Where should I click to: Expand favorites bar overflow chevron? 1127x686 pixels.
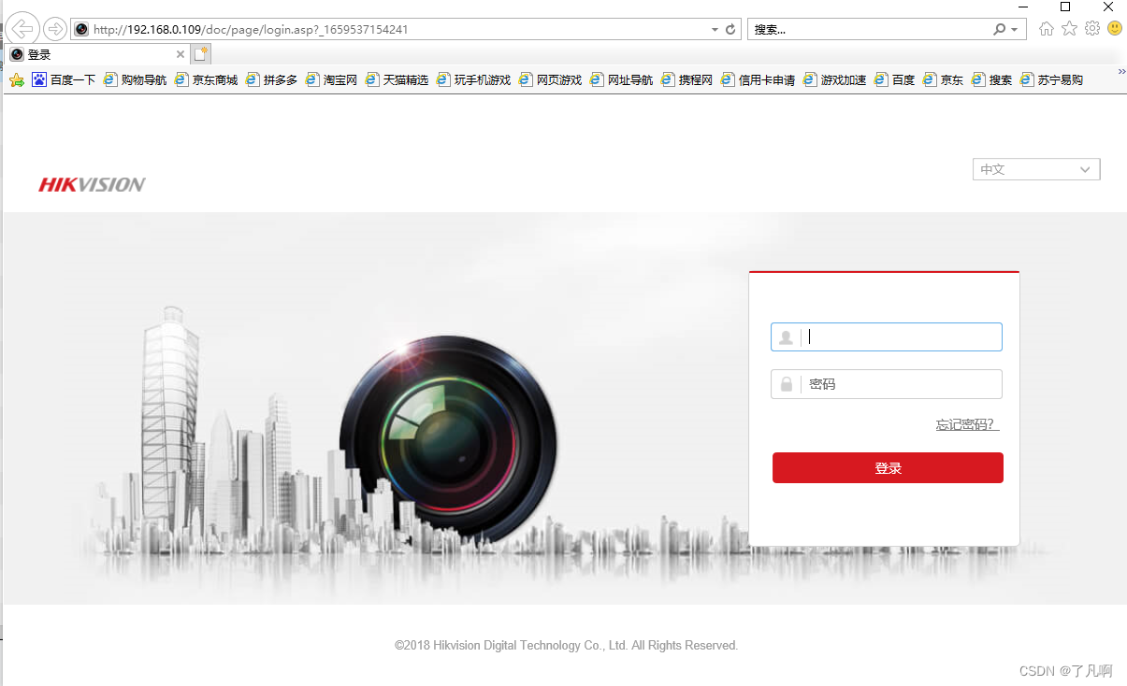click(1121, 71)
